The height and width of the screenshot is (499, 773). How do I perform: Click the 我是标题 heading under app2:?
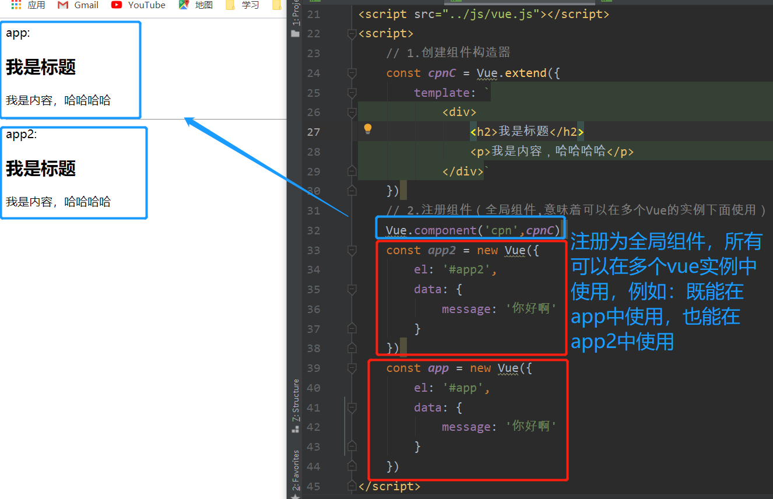[41, 168]
